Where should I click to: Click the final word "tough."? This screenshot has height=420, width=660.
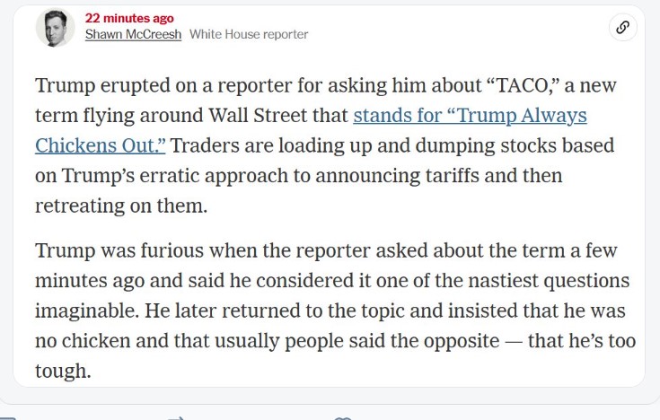point(63,372)
